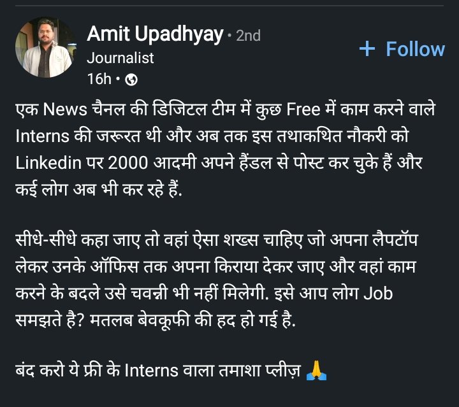
Task: Click Interns in the closing line
Action: tap(151, 371)
